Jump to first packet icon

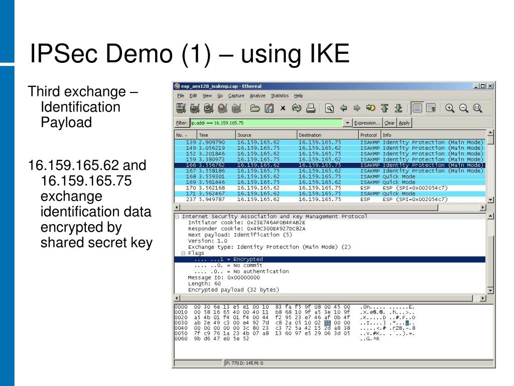click(x=384, y=108)
